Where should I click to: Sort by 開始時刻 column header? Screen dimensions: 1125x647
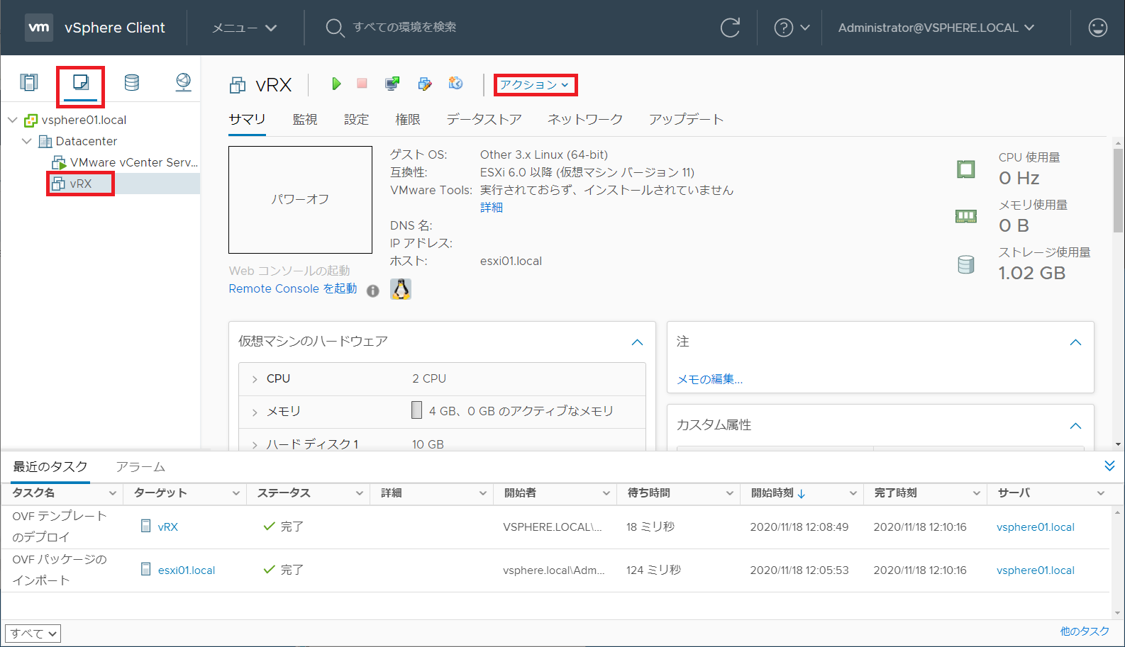[x=772, y=493]
